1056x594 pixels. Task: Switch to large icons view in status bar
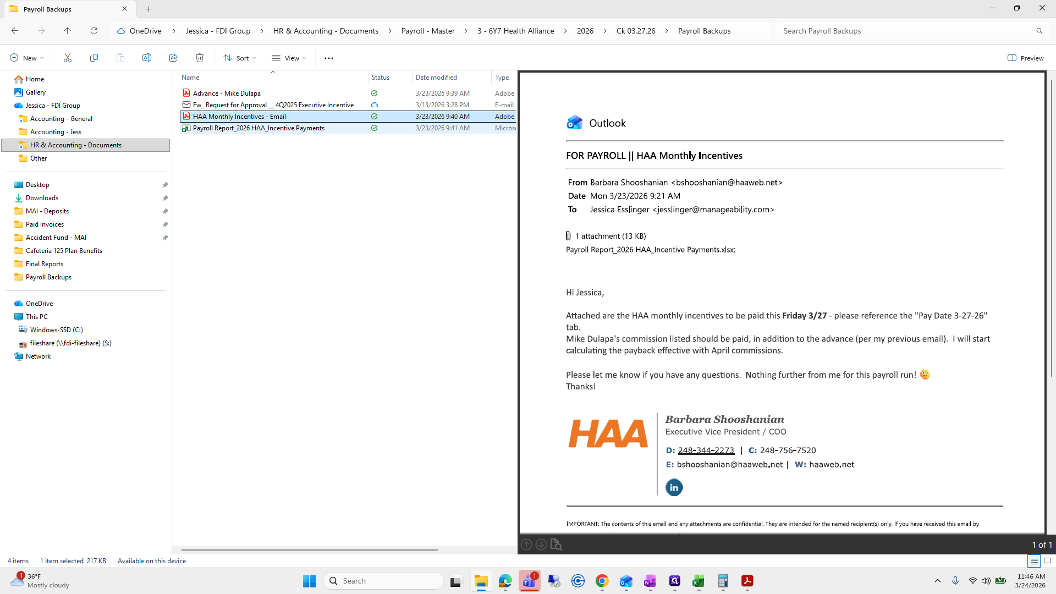1047,561
